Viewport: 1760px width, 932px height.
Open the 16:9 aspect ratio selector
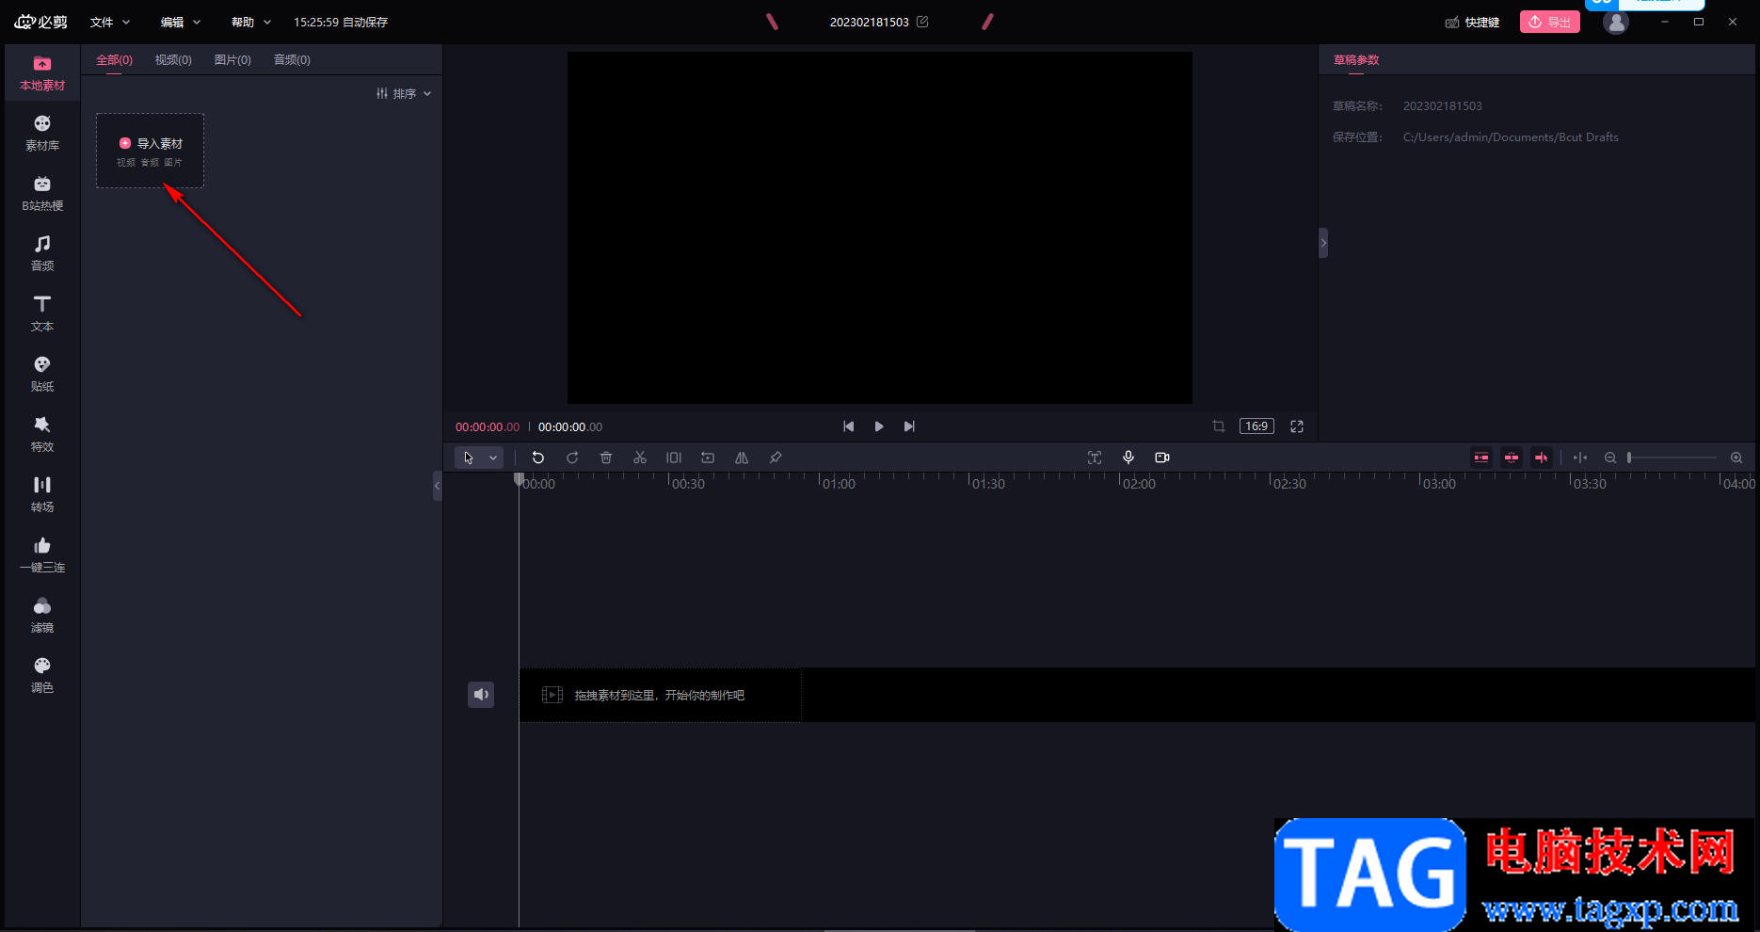[x=1256, y=426]
